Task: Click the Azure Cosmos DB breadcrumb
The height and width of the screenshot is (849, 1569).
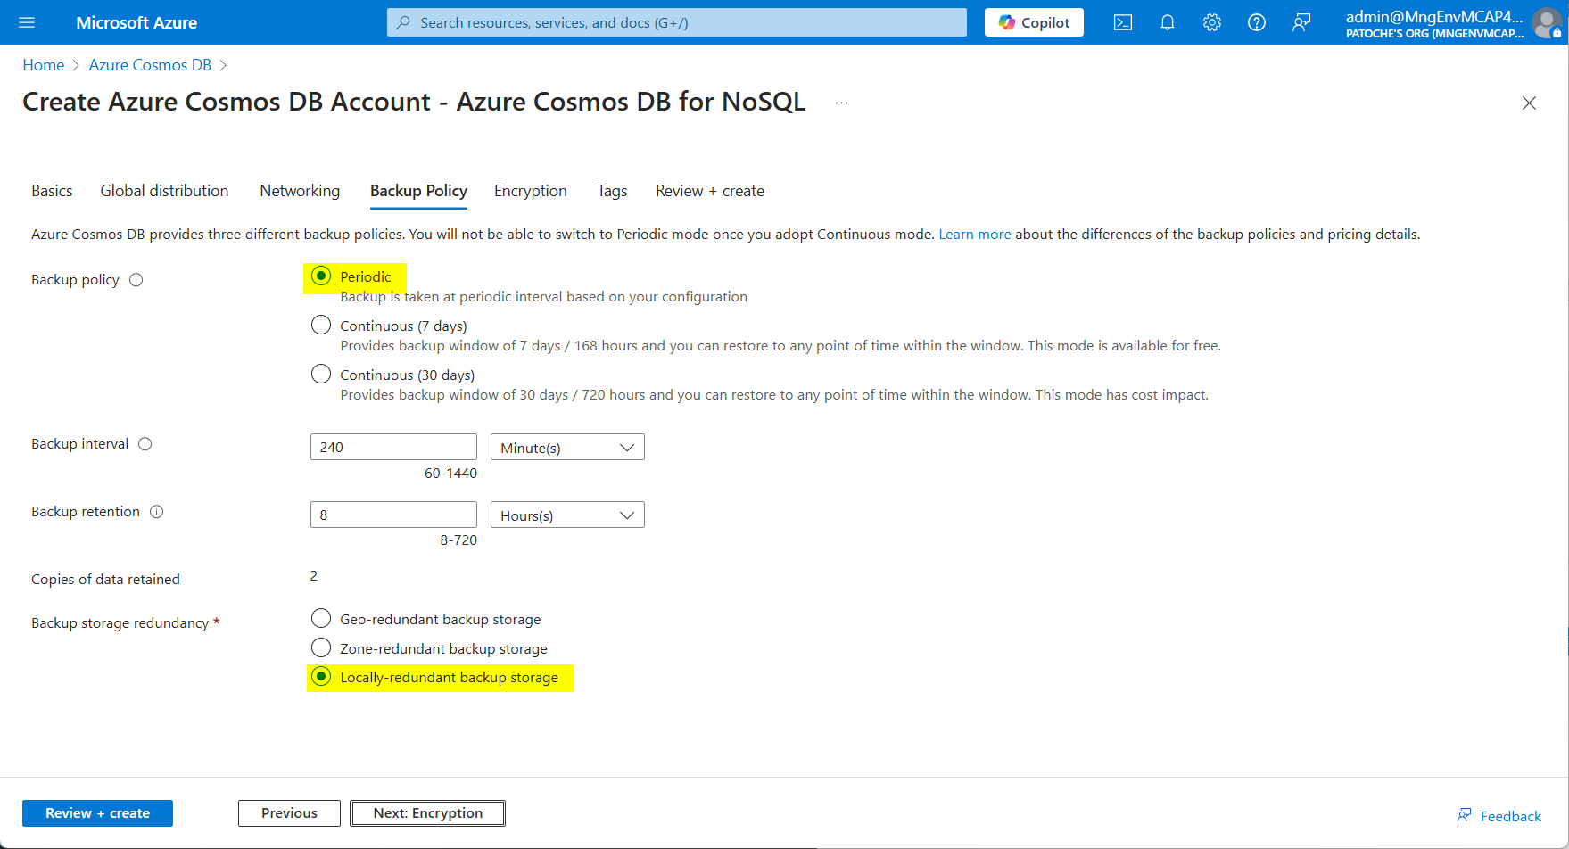Action: coord(149,64)
